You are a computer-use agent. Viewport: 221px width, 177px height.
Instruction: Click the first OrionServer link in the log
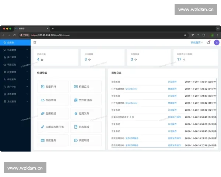[x=132, y=88]
